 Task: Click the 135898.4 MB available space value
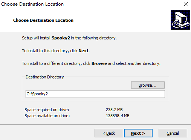point(118,116)
